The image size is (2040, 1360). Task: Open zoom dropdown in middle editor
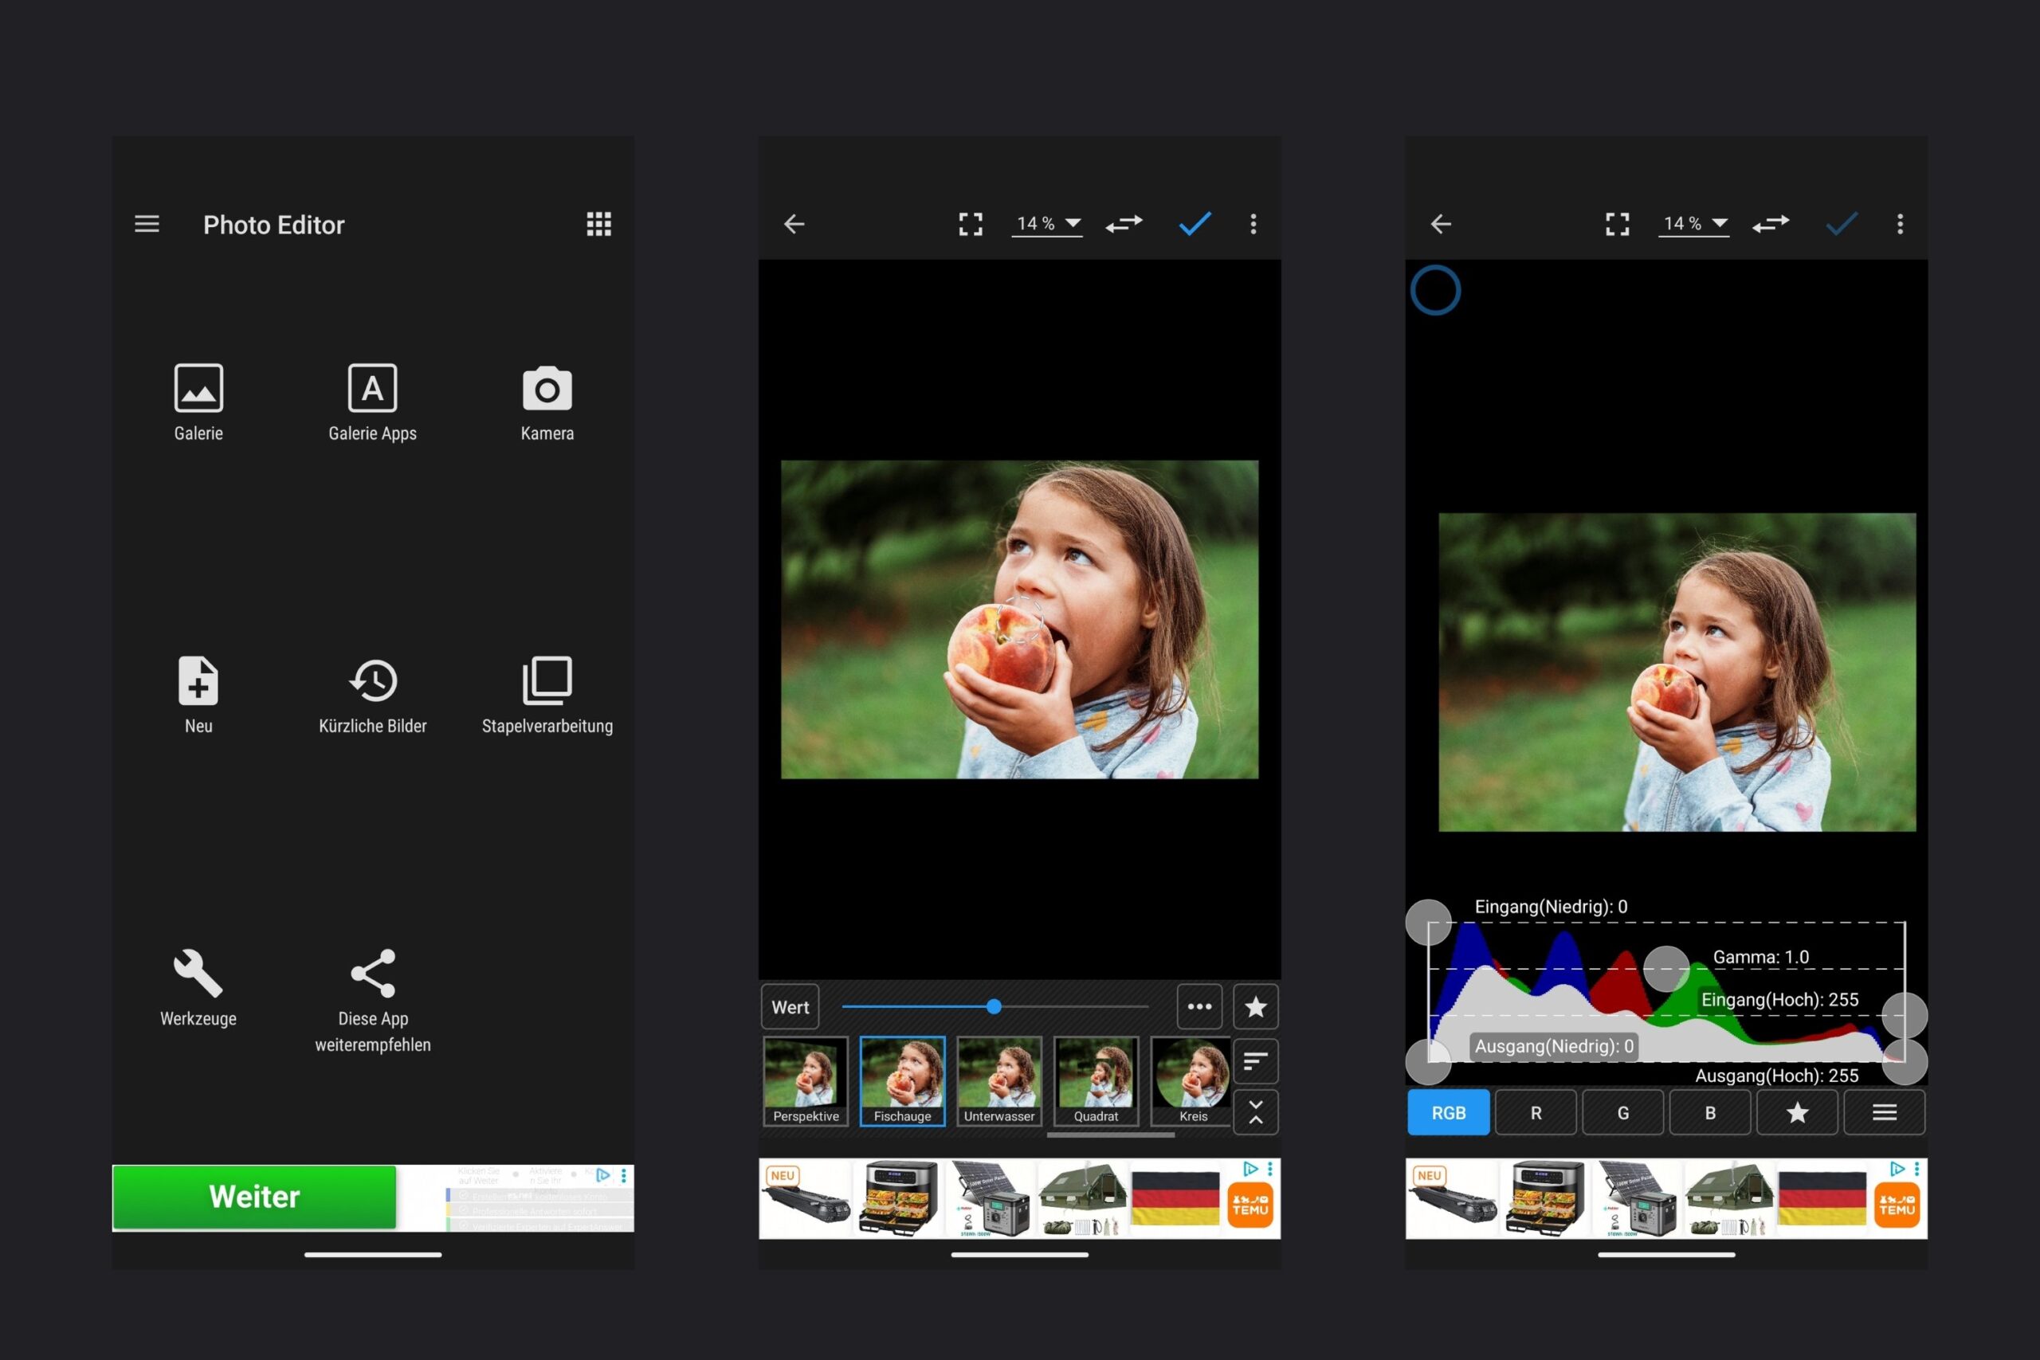tap(1048, 224)
